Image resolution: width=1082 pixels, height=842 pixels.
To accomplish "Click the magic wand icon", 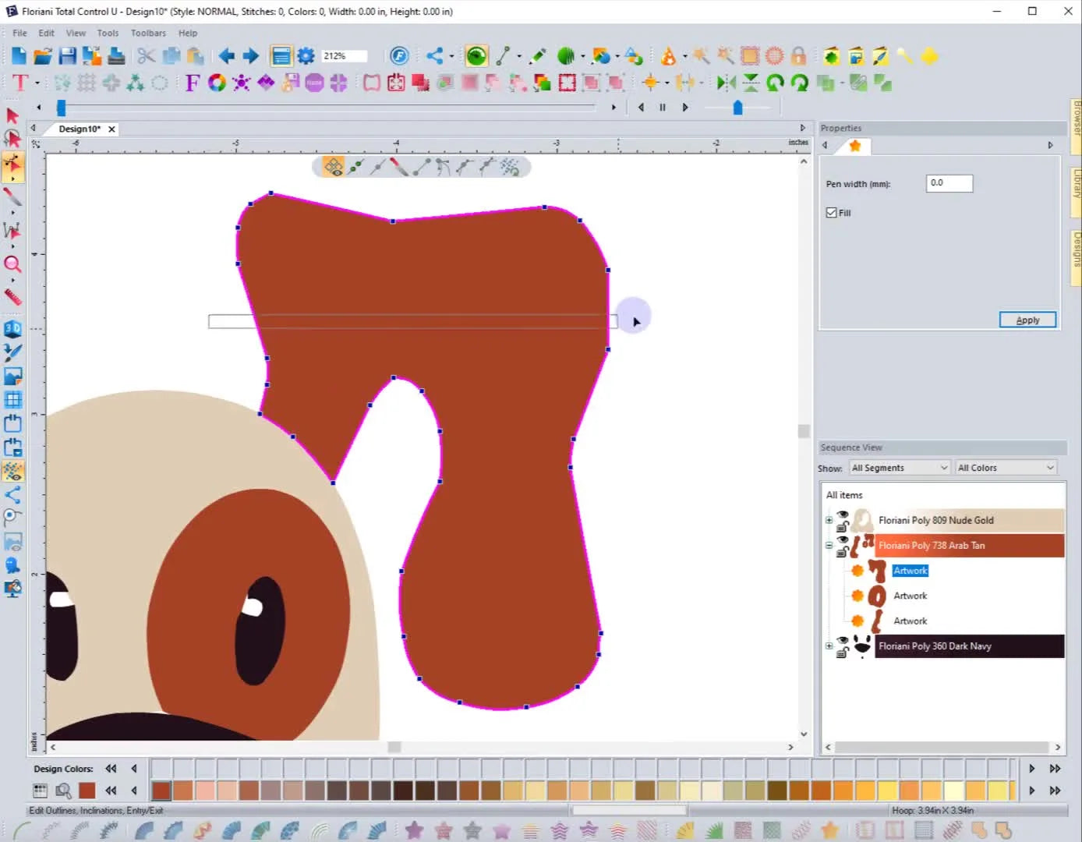I will pos(700,56).
